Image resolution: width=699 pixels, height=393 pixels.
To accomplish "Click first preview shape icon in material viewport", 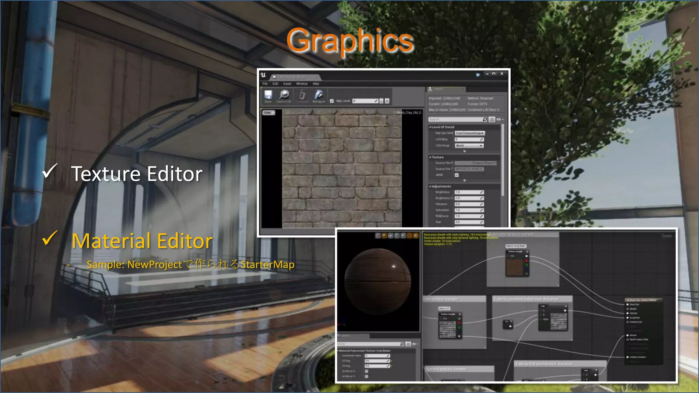I will [378, 235].
